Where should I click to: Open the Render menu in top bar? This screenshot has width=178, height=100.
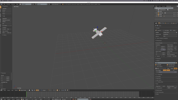[8, 4]
